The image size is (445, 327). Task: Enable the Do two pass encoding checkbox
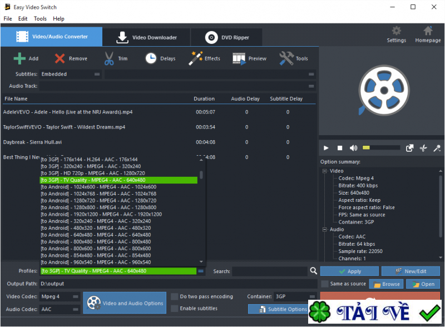(175, 296)
